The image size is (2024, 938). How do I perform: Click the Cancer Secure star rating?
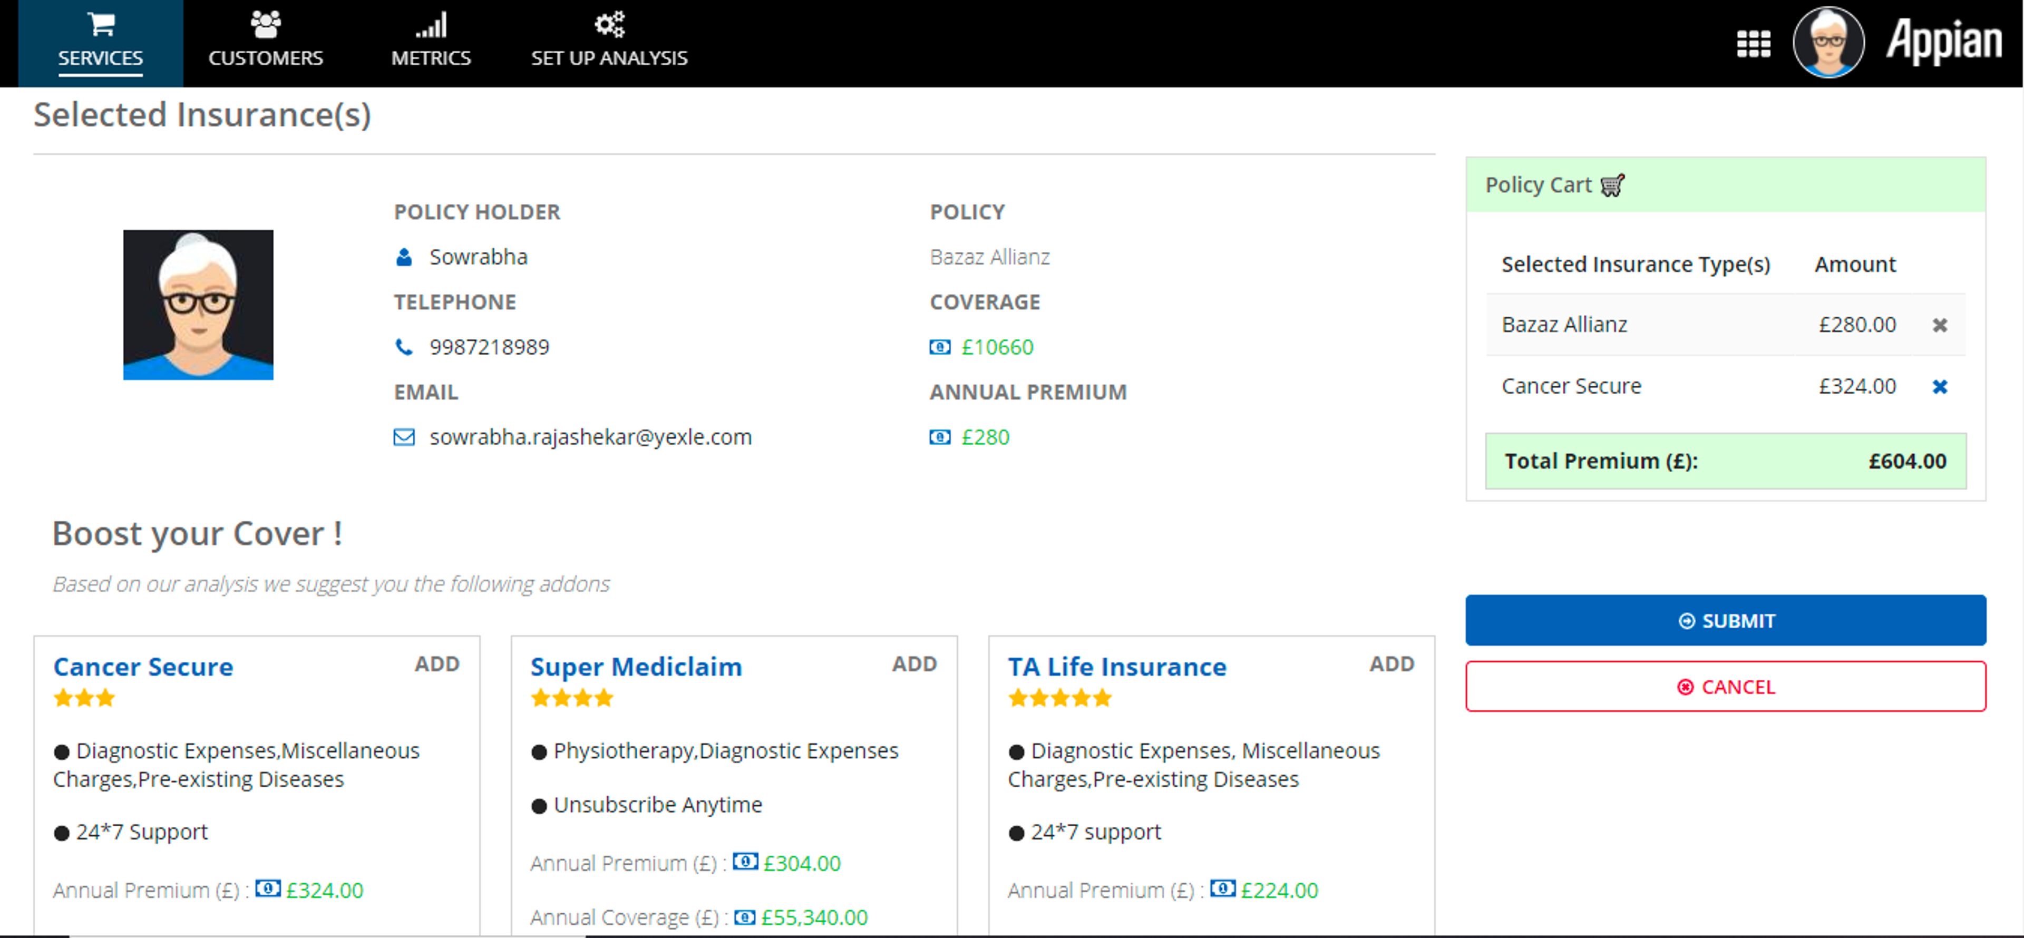pyautogui.click(x=84, y=698)
